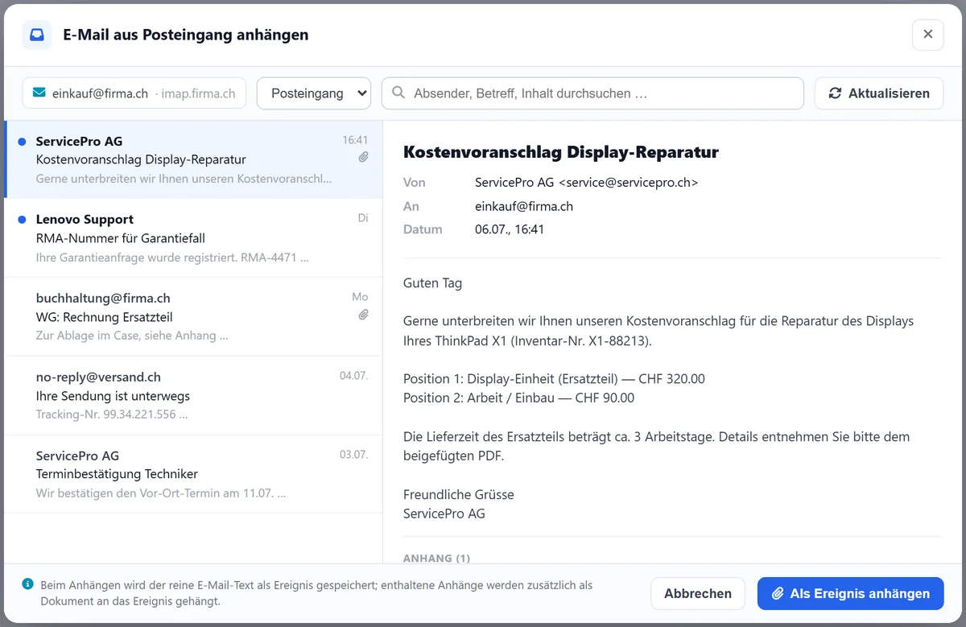Screen dimensions: 966x627
Task: Click Position 1 Display-Einheit CHF 320.00 line
Action: point(554,379)
